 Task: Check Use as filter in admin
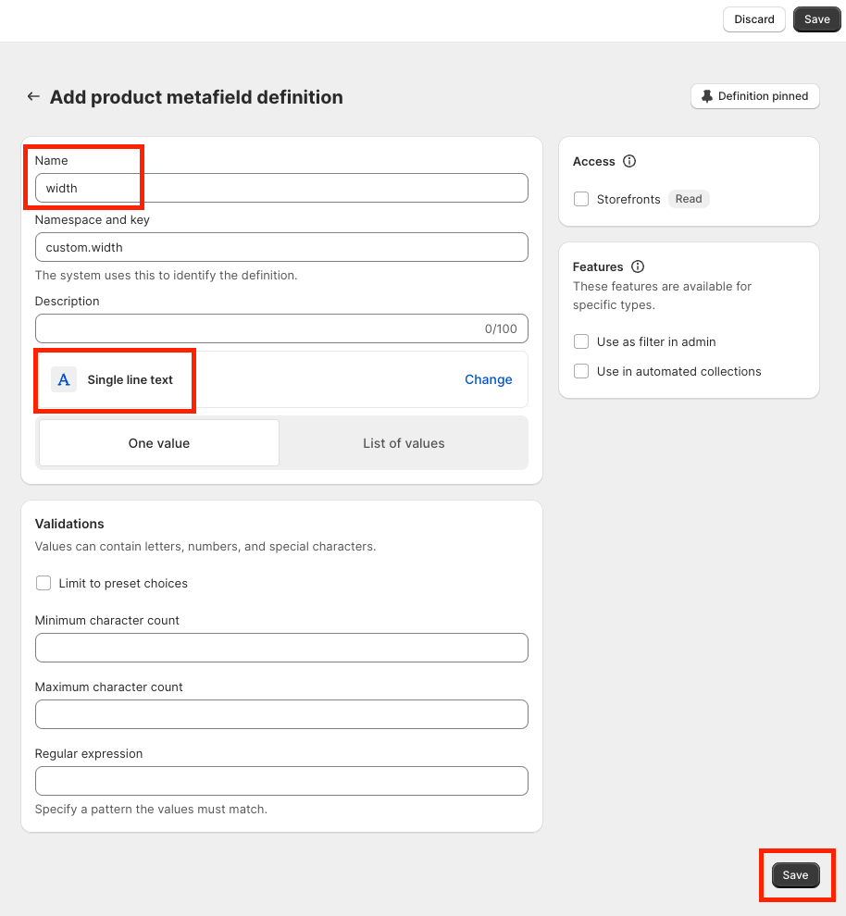click(x=581, y=341)
